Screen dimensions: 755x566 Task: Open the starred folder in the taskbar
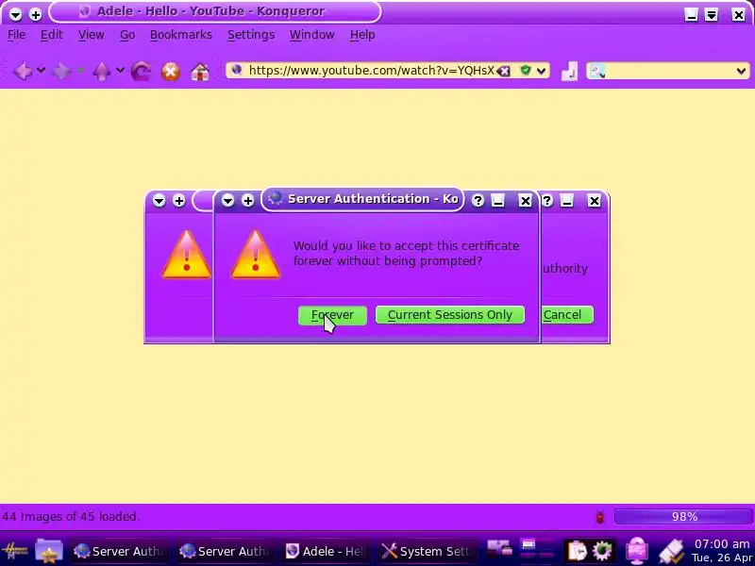[x=49, y=551]
